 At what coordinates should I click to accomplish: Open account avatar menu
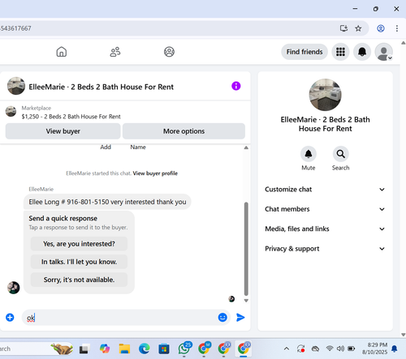(x=383, y=52)
